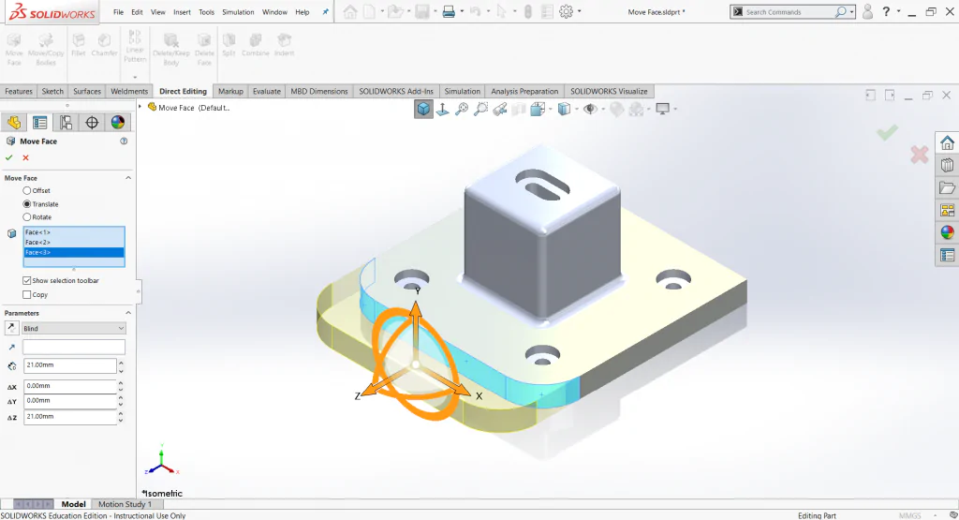Confirm with the graphics-area green checkmark
Image resolution: width=959 pixels, height=520 pixels.
[887, 131]
